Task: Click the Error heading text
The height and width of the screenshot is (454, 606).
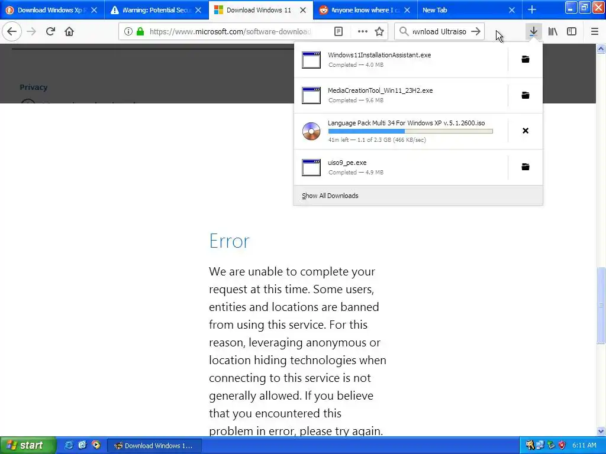Action: [229, 241]
